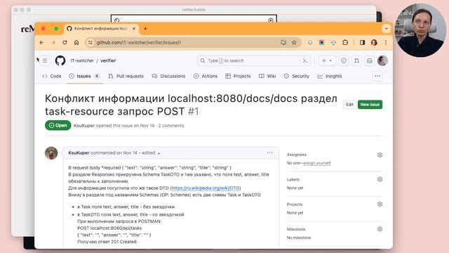Screen dimensions: 449x253
Task: Click the browser forward arrow
Action: (x=53, y=42)
